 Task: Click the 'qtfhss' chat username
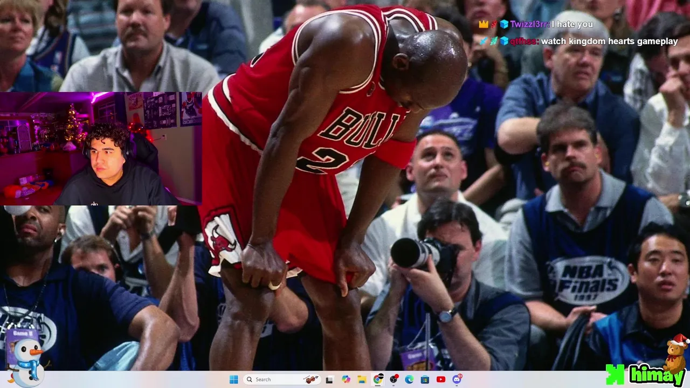click(x=523, y=41)
